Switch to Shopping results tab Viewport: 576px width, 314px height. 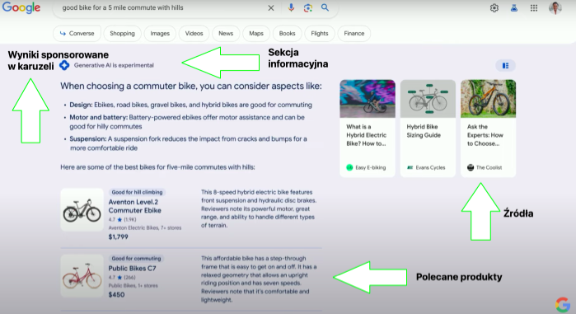[x=122, y=34]
